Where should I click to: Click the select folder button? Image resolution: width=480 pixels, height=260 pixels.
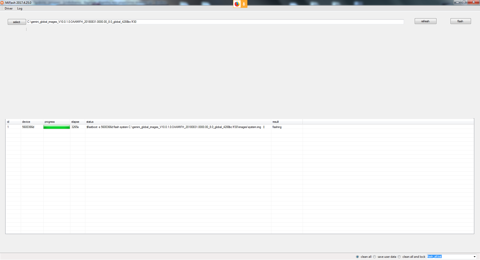(17, 22)
